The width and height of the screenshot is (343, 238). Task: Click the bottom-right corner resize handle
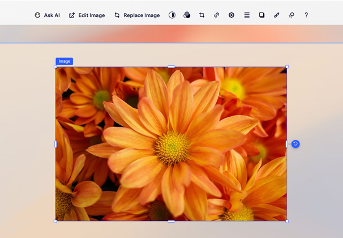[x=287, y=221]
